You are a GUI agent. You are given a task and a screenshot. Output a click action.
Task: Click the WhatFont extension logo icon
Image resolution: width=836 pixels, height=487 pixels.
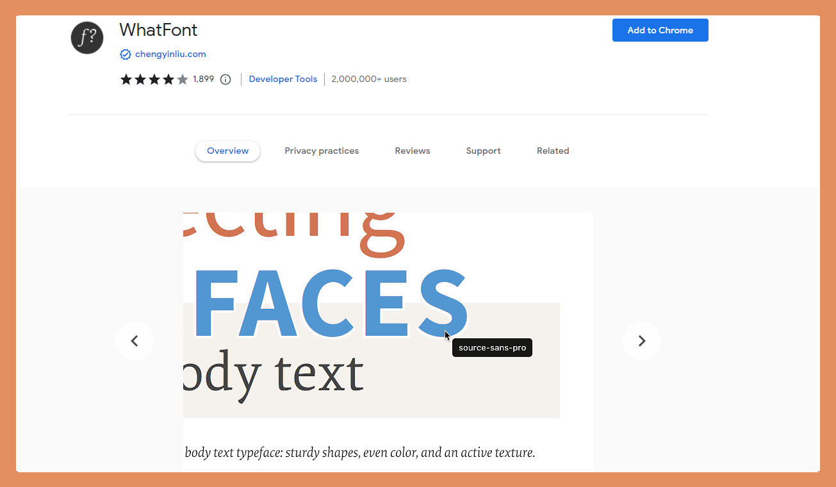pos(86,38)
